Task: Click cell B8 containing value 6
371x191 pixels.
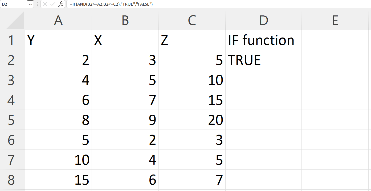Action: pyautogui.click(x=125, y=180)
